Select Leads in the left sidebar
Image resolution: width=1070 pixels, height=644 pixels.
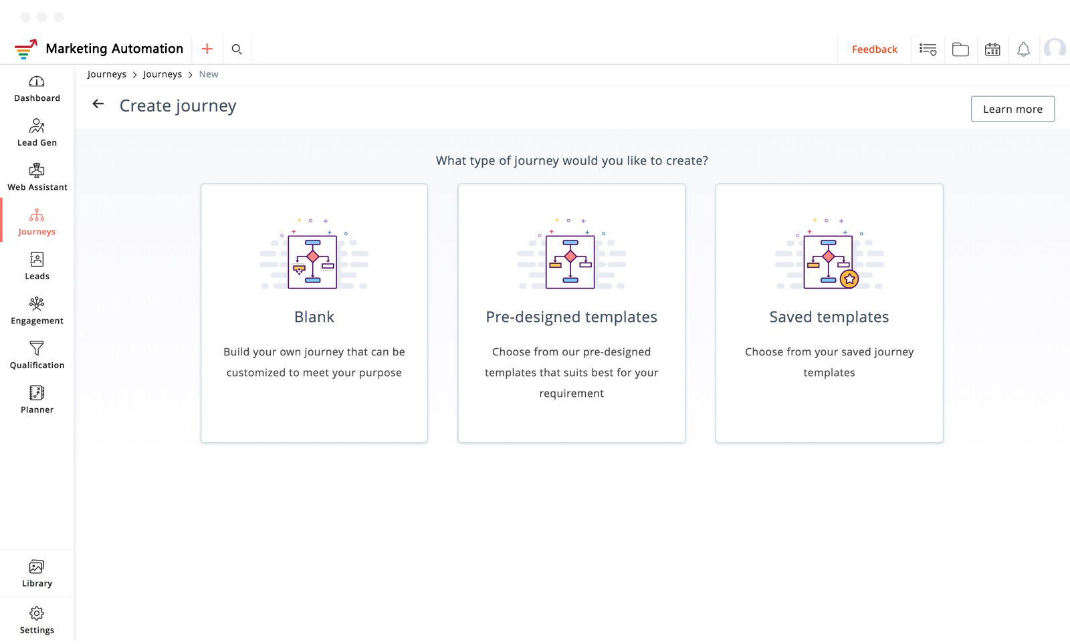pyautogui.click(x=37, y=267)
